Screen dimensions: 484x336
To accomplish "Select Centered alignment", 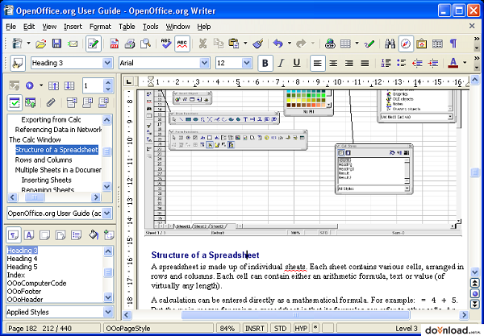I will [333, 63].
